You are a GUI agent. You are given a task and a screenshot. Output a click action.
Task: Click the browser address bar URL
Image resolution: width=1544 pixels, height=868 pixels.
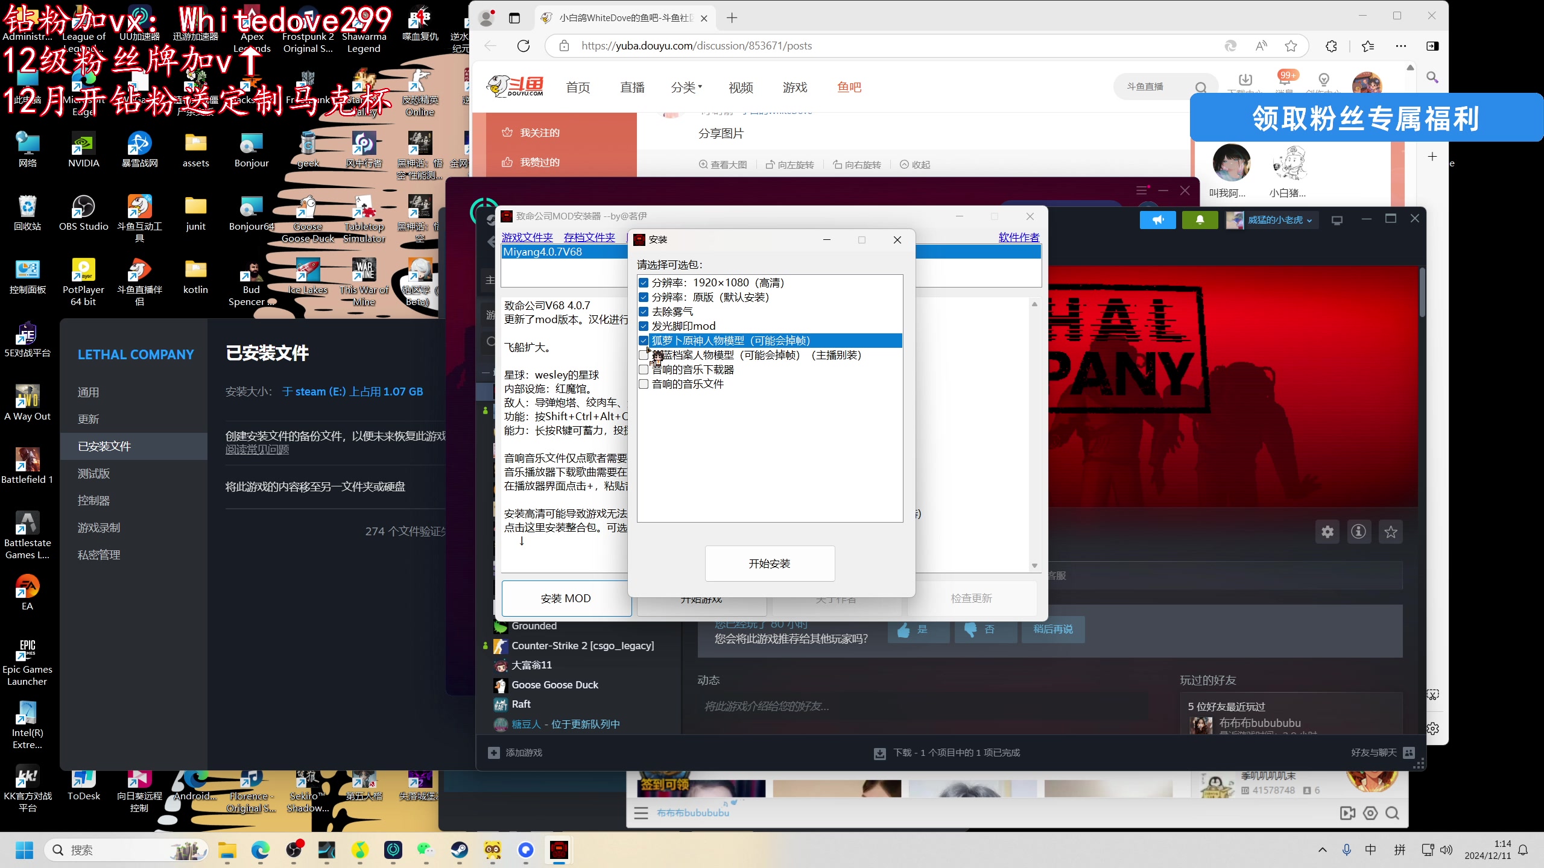click(697, 46)
